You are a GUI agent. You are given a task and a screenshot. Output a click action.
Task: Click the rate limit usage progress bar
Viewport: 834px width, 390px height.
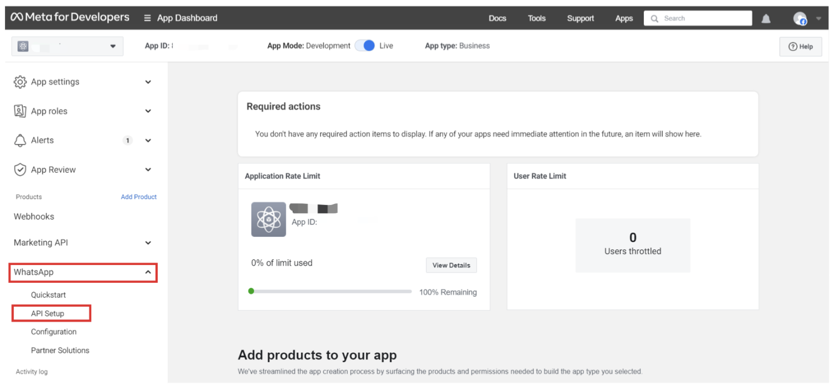tap(331, 291)
